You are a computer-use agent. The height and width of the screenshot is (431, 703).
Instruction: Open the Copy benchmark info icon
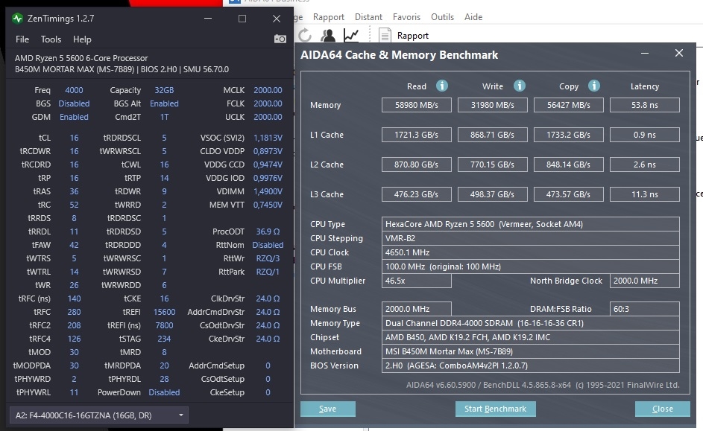point(595,86)
